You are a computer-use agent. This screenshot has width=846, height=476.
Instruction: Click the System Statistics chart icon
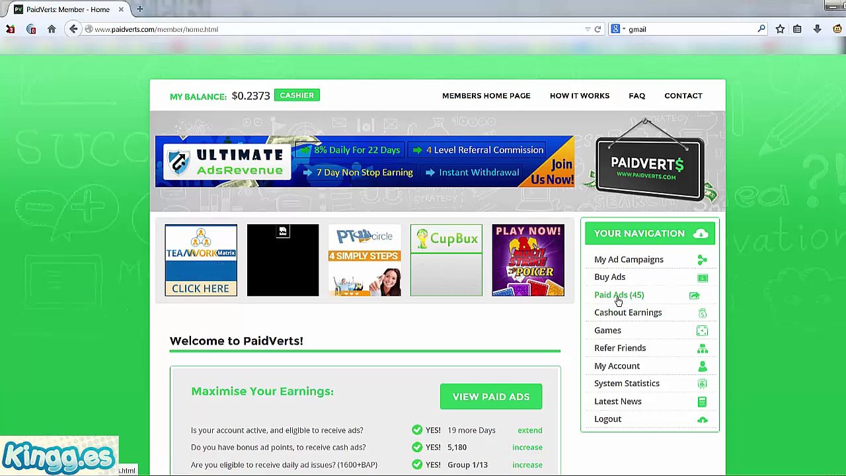click(702, 383)
